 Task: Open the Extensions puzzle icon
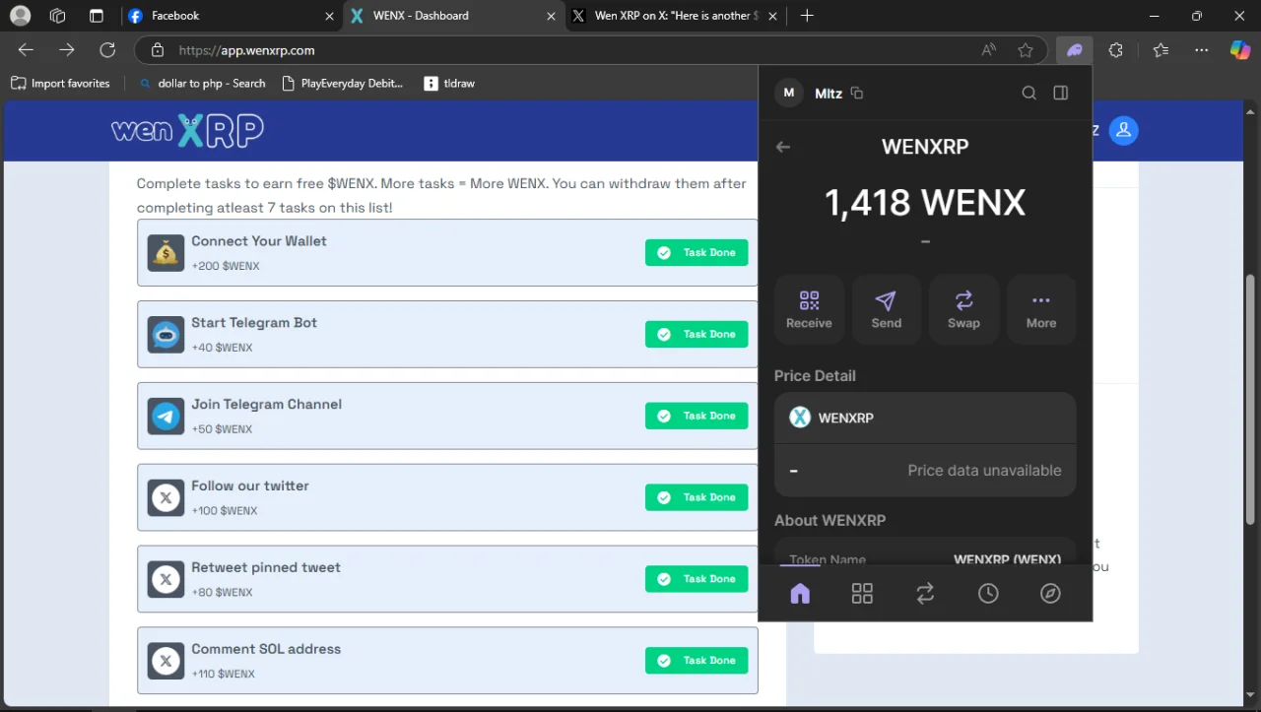pyautogui.click(x=1115, y=50)
